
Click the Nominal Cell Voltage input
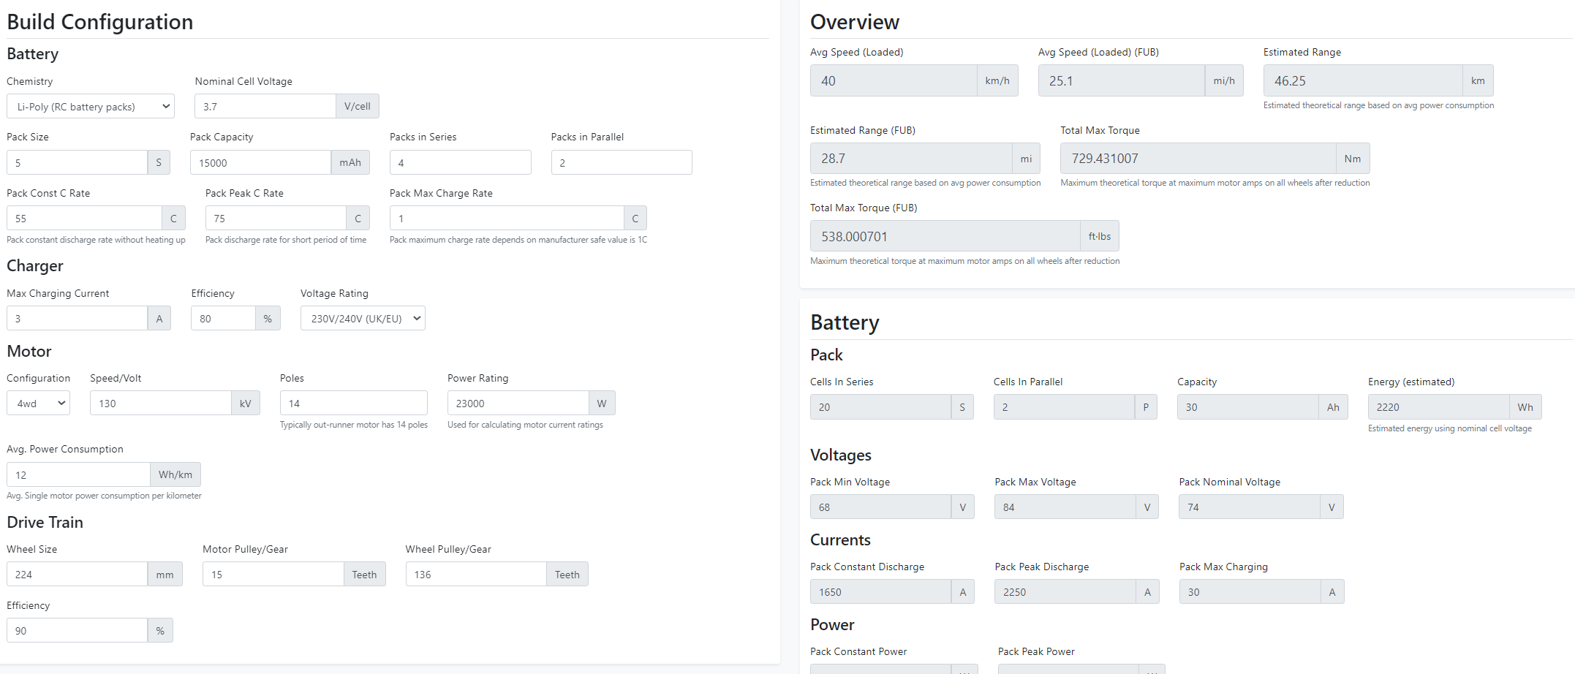(265, 107)
